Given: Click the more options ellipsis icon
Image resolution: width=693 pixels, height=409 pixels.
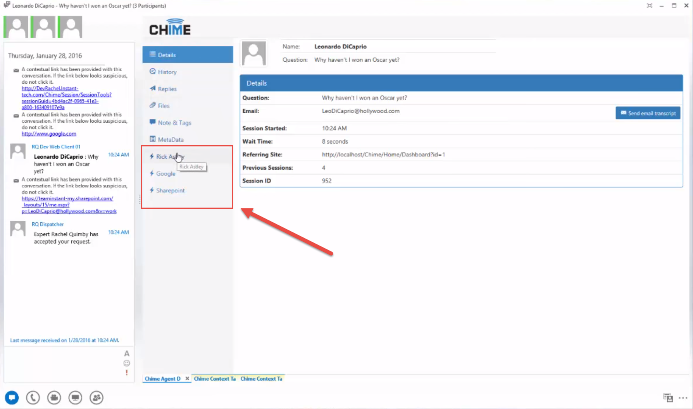Looking at the screenshot, I should pos(683,398).
